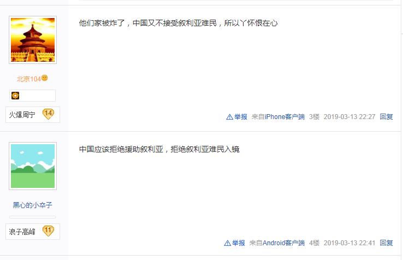This screenshot has width=403, height=260.
Task: Open the Android客户端 link
Action: (x=284, y=243)
